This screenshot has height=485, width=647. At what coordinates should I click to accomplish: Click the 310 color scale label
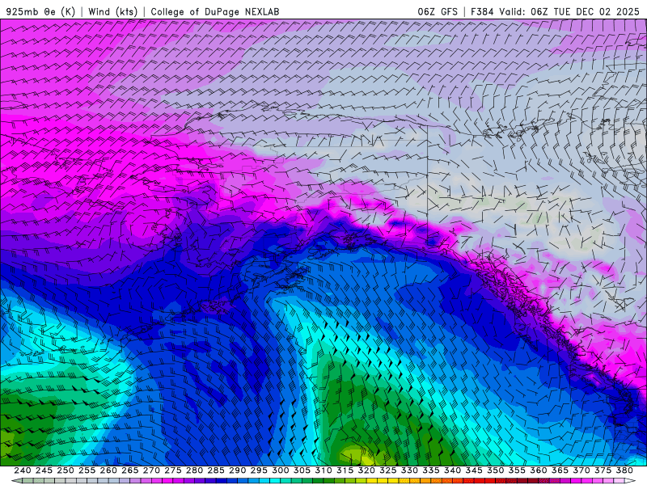[x=323, y=470]
